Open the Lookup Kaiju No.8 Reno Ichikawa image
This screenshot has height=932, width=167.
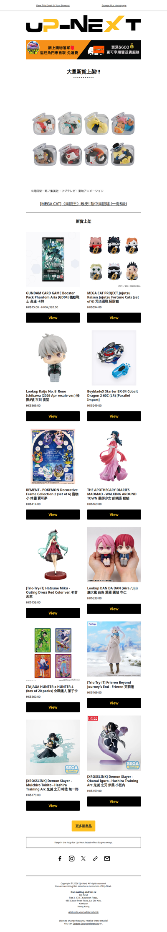(x=53, y=358)
